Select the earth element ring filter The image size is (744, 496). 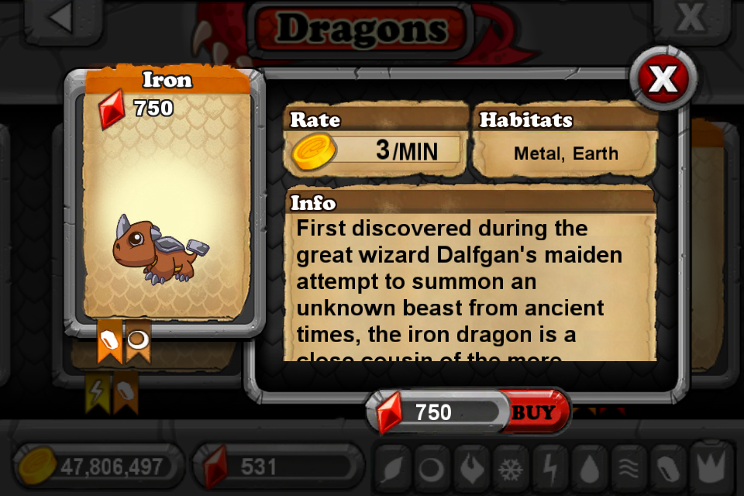tap(431, 469)
